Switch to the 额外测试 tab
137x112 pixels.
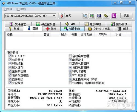click(x=119, y=24)
